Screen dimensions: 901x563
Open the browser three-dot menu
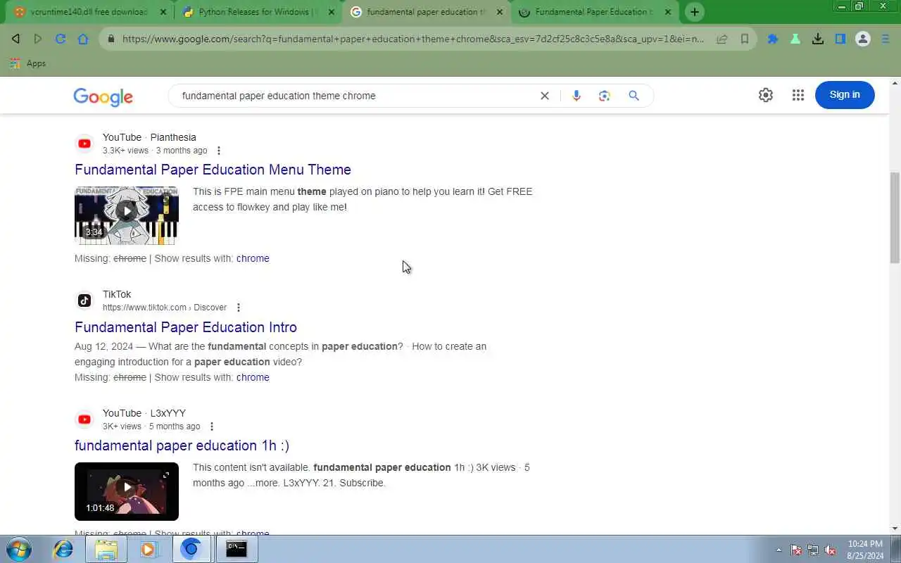coord(886,39)
